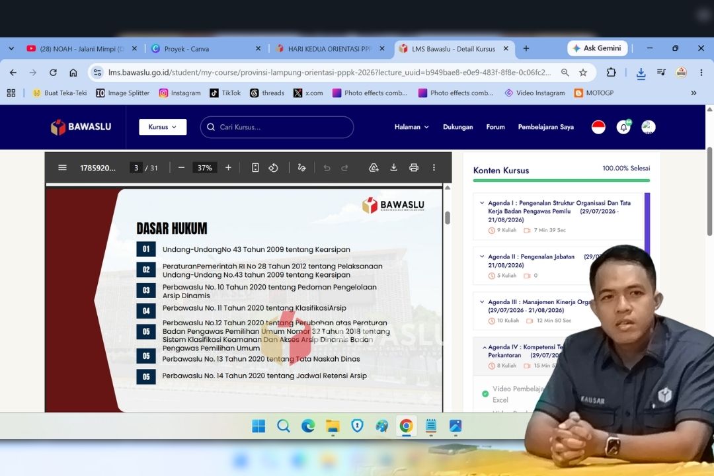Open the user profile avatar
714x476 pixels.
coord(649,127)
